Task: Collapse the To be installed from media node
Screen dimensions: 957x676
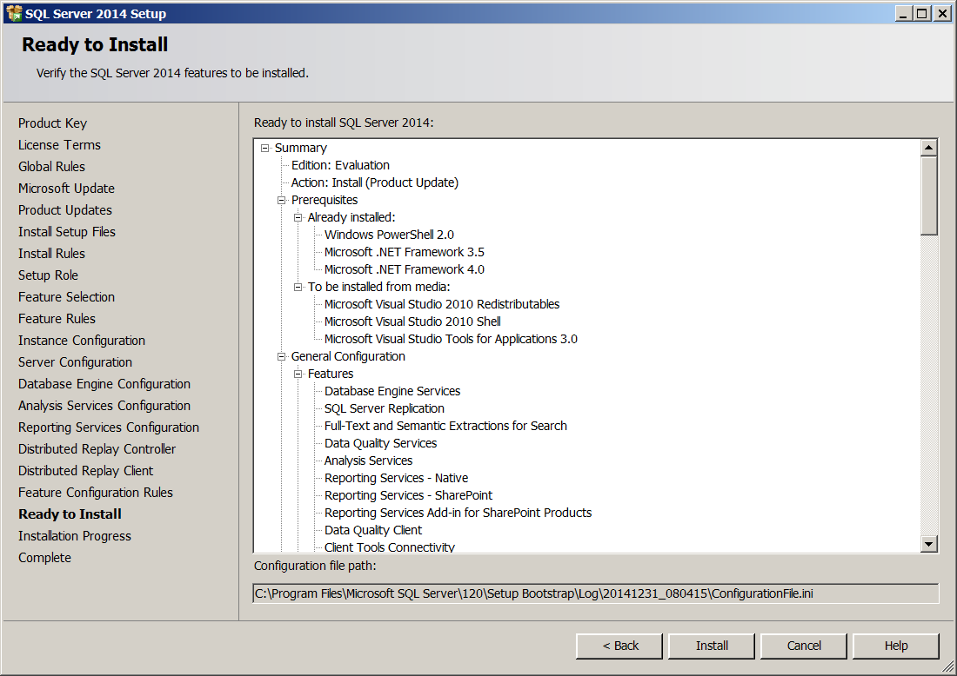Action: (298, 287)
